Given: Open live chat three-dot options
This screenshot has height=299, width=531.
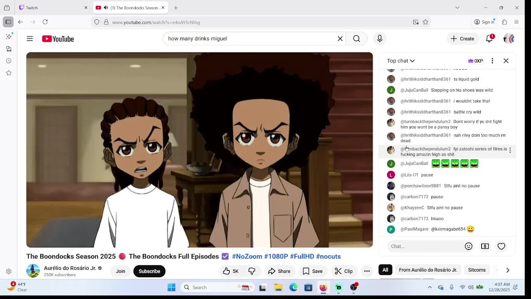Looking at the screenshot, I should pyautogui.click(x=492, y=61).
